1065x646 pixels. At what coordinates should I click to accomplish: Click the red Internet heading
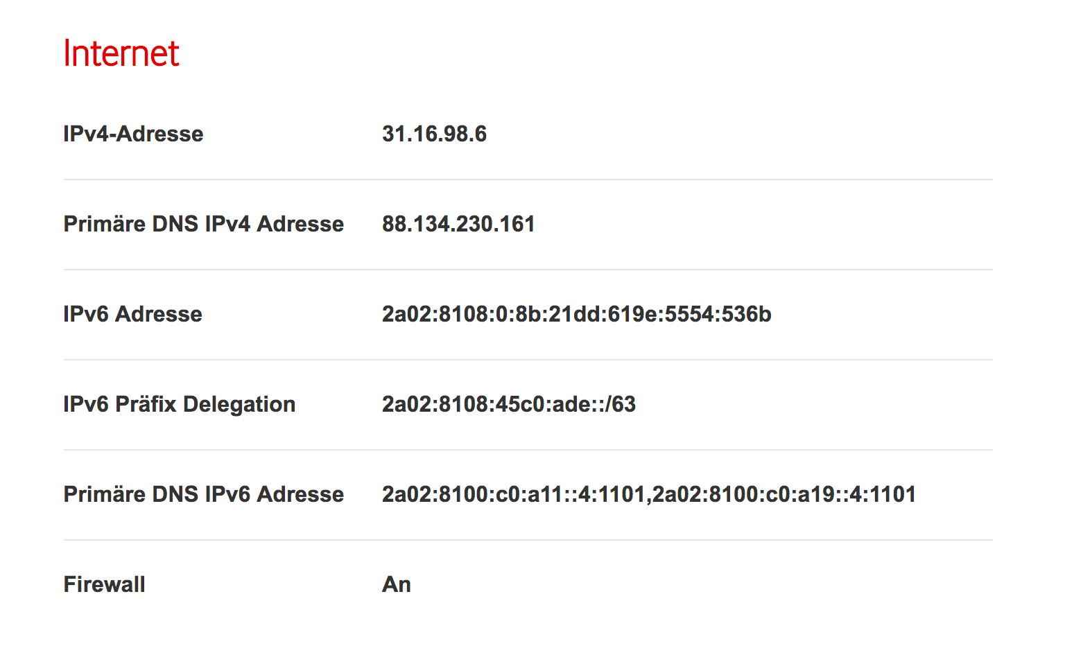(x=121, y=53)
